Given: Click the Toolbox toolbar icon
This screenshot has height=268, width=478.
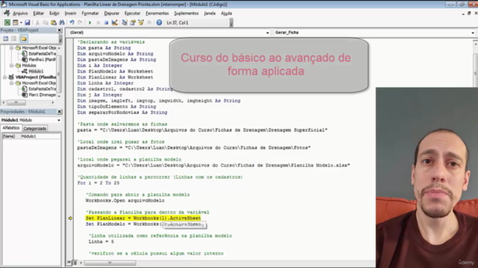Looking at the screenshot, I should 149,22.
